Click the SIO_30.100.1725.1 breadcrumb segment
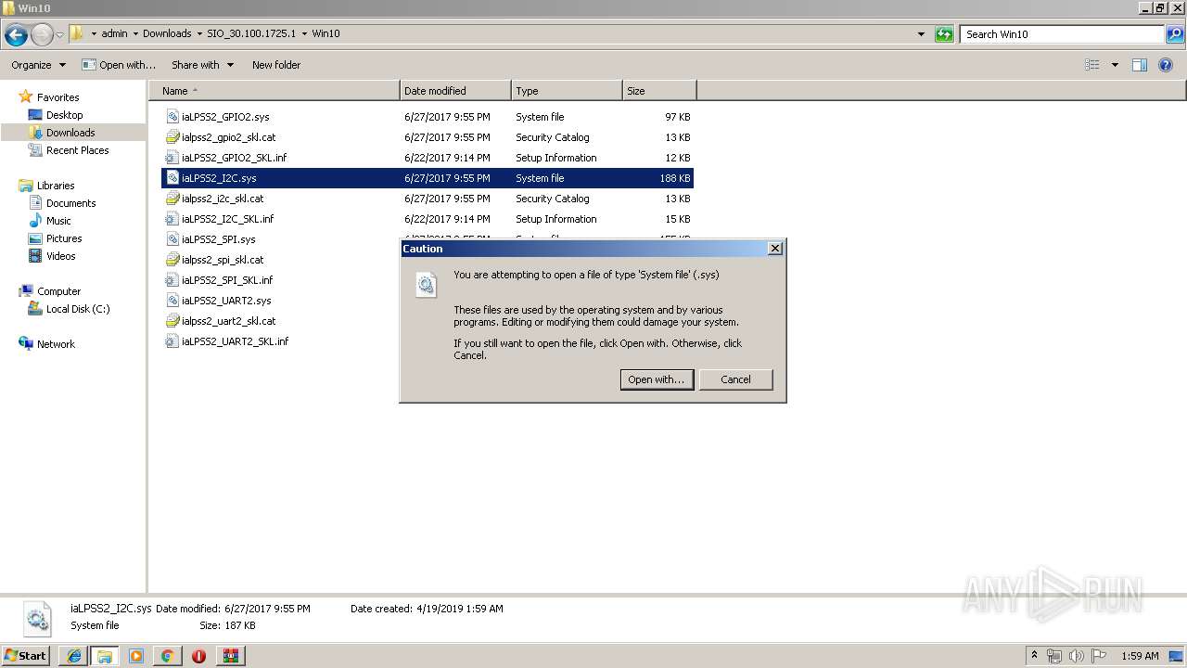The image size is (1187, 668). 251,33
